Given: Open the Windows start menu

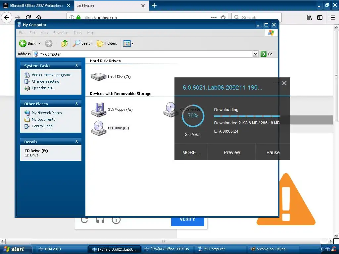Looking at the screenshot, I should coord(16,249).
